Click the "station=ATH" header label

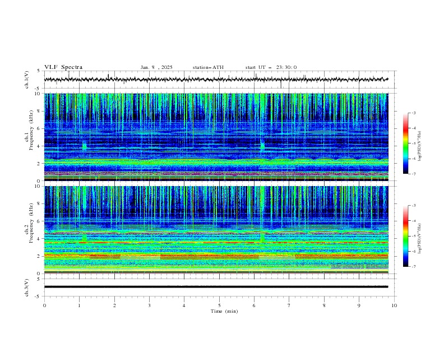pos(208,67)
